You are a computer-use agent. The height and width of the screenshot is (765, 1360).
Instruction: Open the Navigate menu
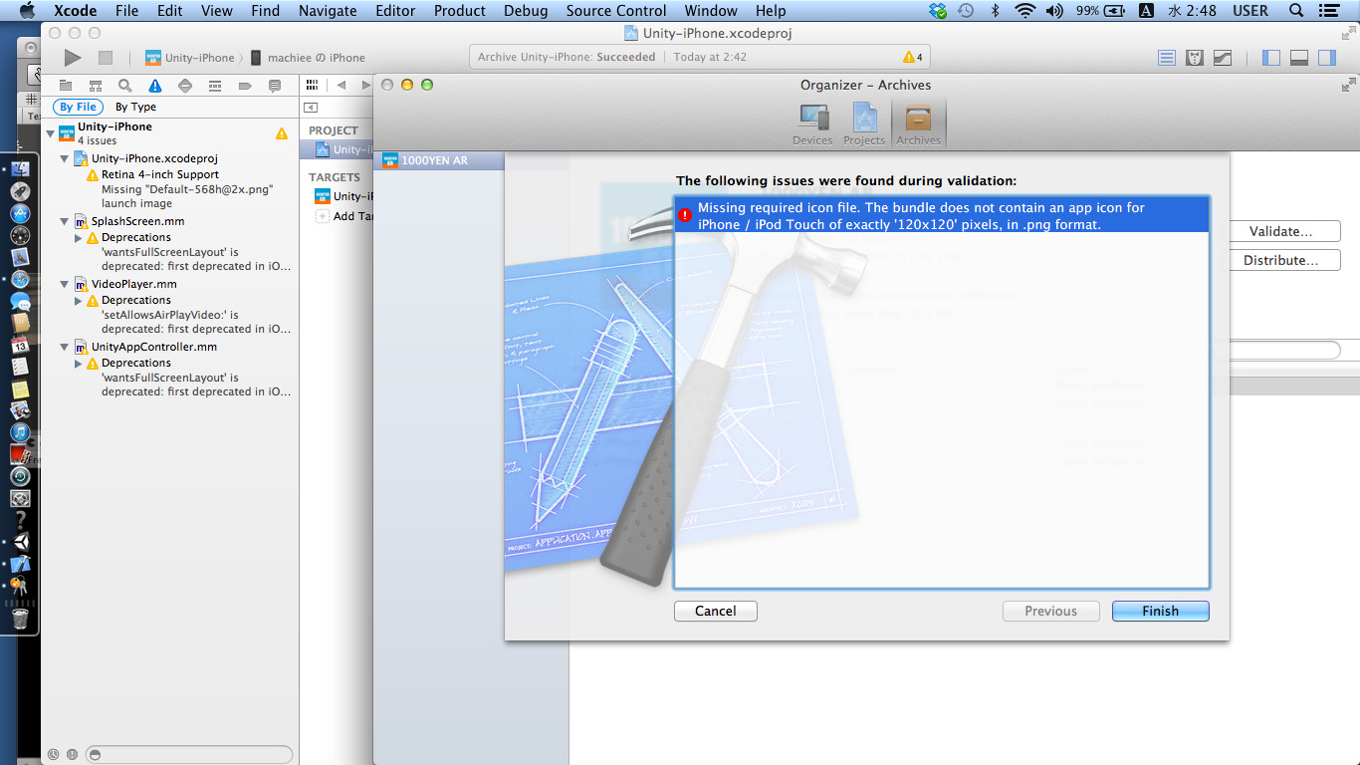click(x=328, y=11)
